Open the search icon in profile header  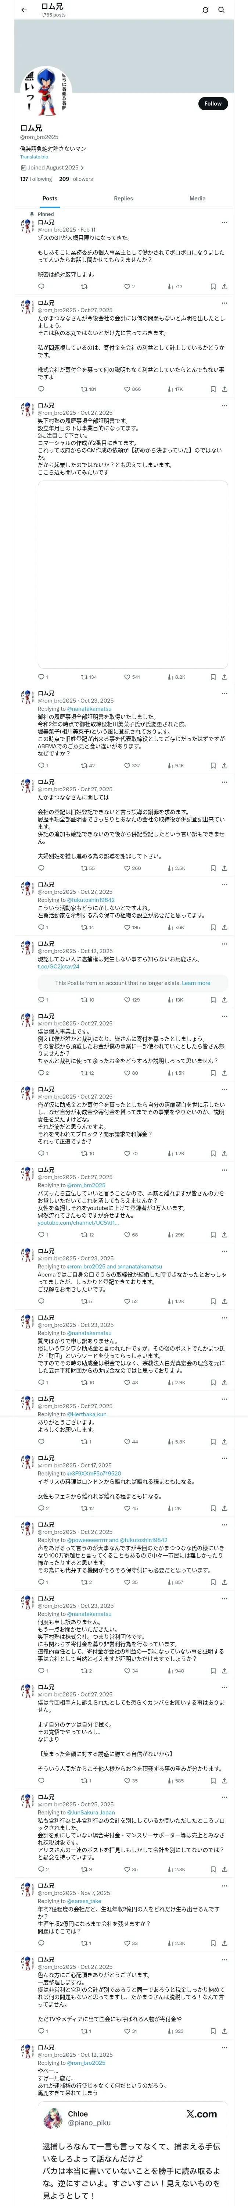pyautogui.click(x=222, y=10)
